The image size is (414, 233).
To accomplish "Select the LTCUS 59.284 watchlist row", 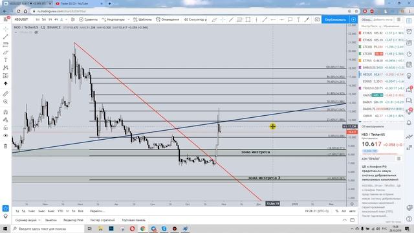I will [381, 47].
